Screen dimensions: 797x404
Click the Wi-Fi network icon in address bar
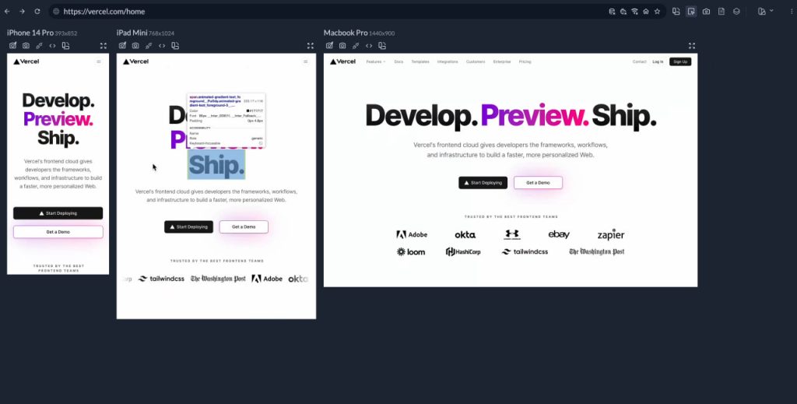[x=634, y=11]
